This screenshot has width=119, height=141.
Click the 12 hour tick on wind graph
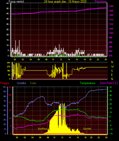pos(61,59)
